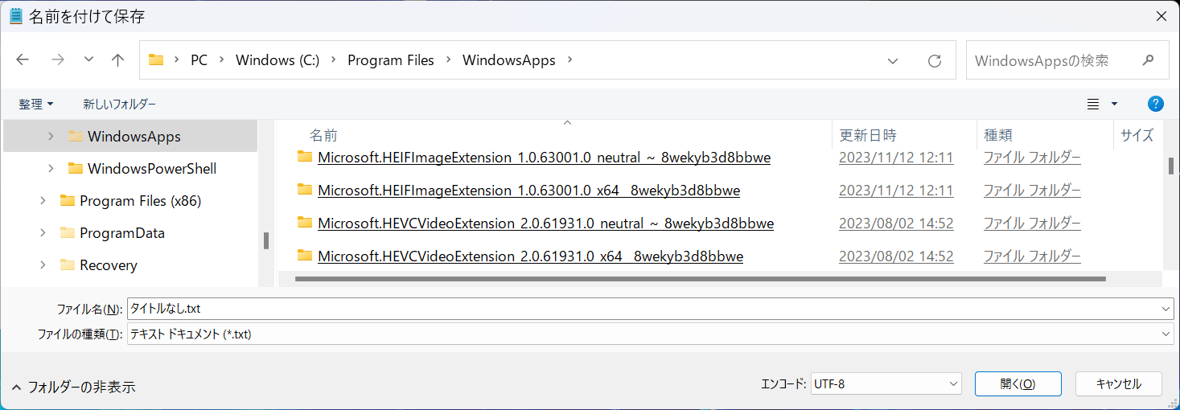
Task: Click the キャンセル button
Action: [1119, 383]
